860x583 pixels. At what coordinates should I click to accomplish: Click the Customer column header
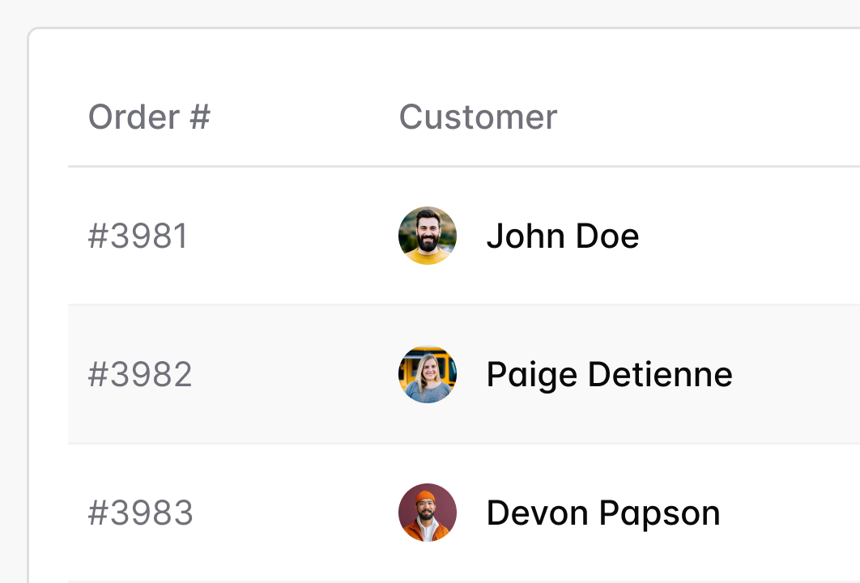click(x=478, y=117)
